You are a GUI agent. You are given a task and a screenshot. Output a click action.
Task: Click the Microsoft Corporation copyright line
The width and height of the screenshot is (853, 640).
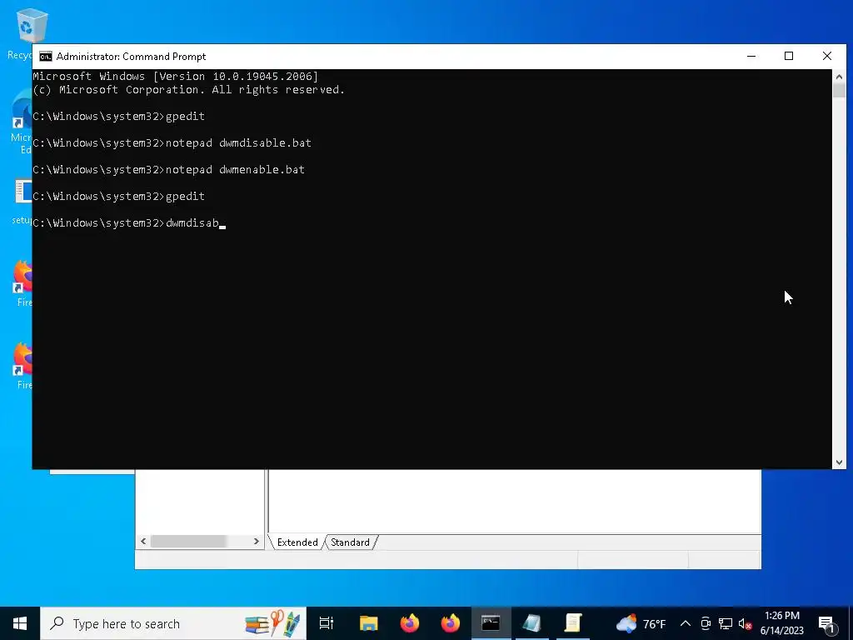[x=189, y=90]
